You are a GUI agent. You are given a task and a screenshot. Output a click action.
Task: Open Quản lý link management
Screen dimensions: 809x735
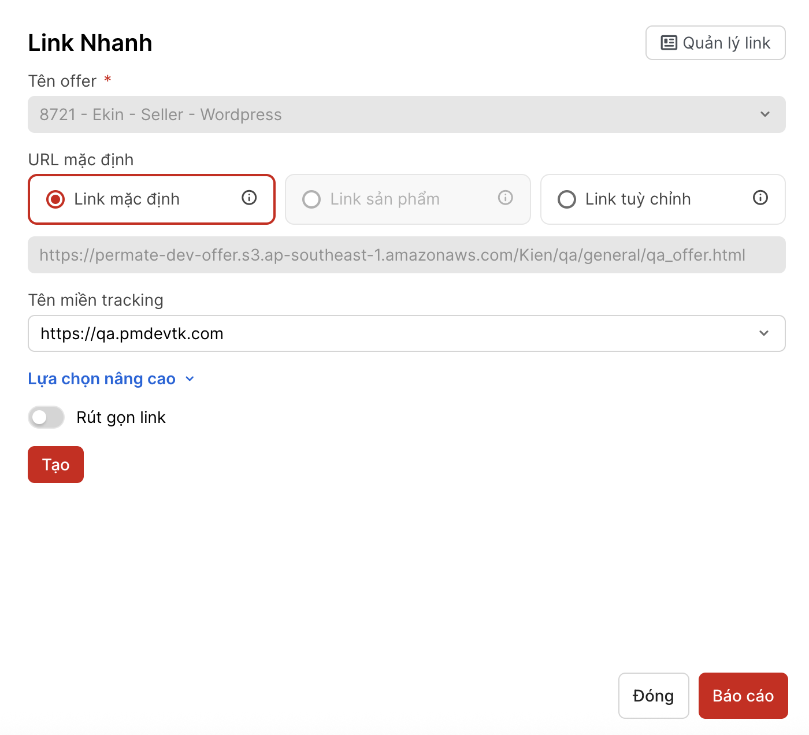(715, 43)
